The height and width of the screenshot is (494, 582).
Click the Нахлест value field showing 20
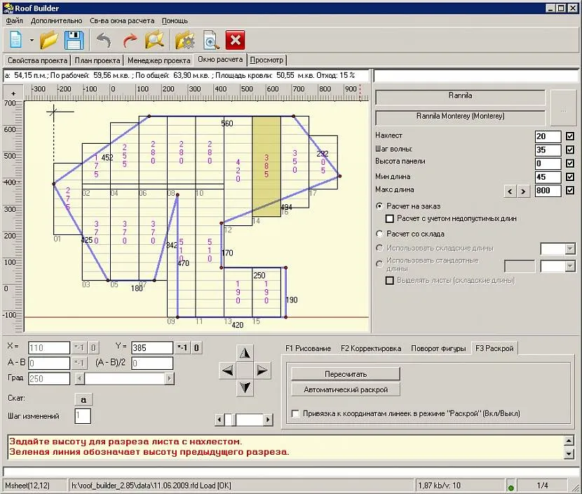coord(548,136)
